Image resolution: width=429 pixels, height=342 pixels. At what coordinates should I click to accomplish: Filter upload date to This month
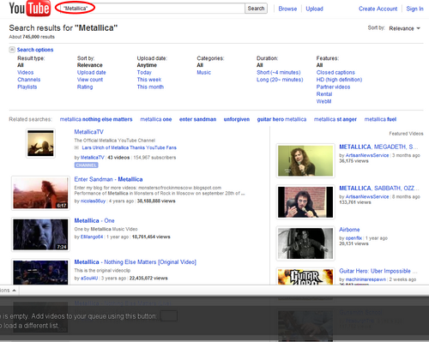150,87
